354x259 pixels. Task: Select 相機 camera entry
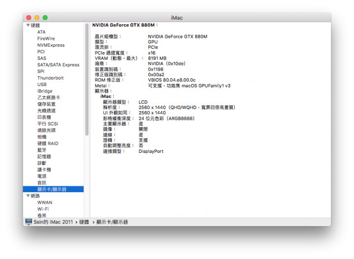point(42,137)
